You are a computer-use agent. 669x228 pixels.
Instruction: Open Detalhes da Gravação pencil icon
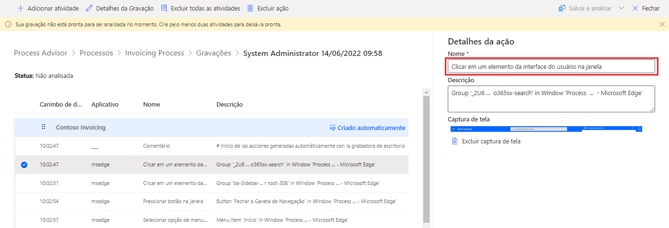89,9
